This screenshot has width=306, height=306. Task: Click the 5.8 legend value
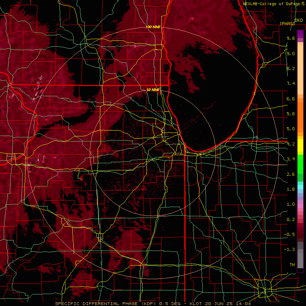pos(291,114)
